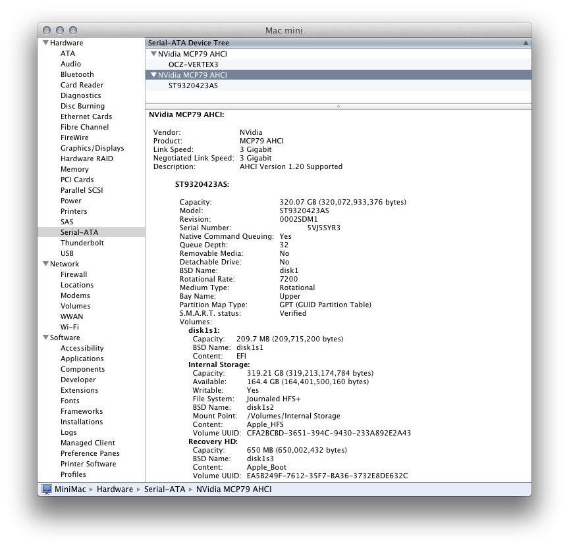Image resolution: width=569 pixels, height=548 pixels.
Task: Open Components entry
Action: point(83,369)
